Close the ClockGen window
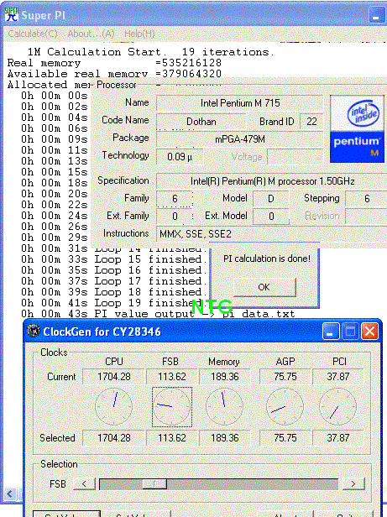Viewport: 387px width, 517px height. [370, 332]
